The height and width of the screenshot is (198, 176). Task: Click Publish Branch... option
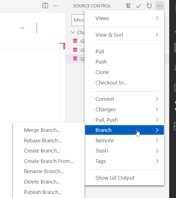pyautogui.click(x=43, y=192)
